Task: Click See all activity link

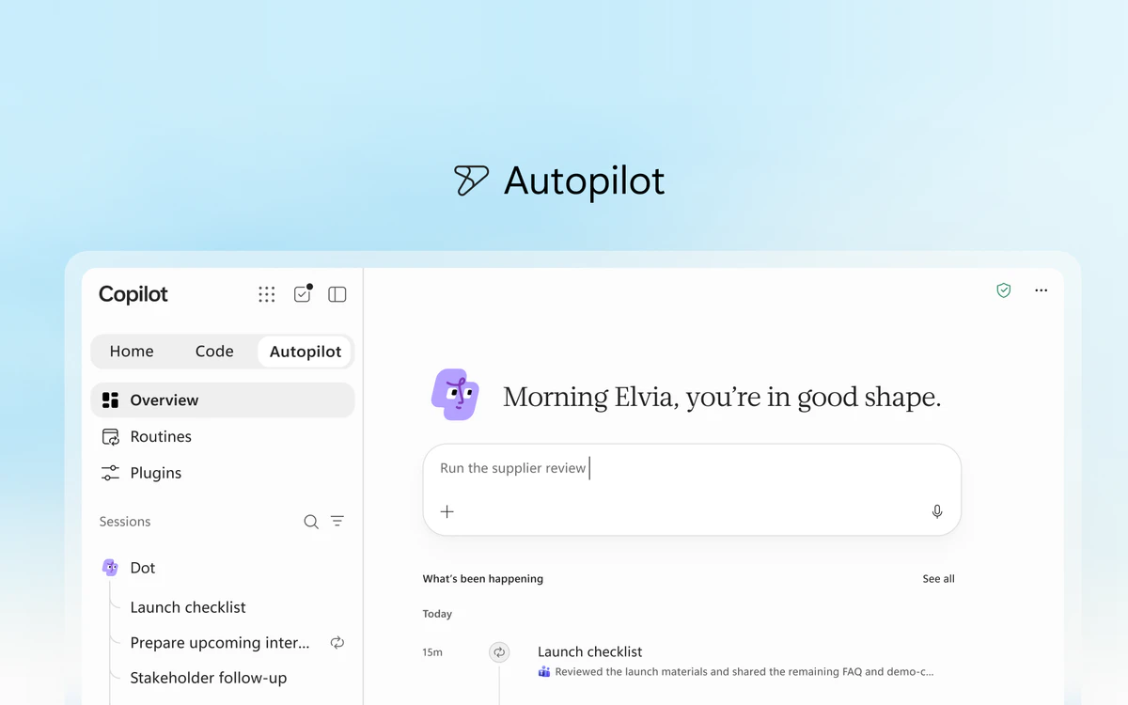Action: coord(938,579)
